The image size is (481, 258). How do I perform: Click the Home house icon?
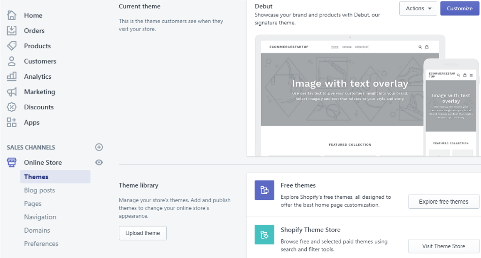tap(12, 15)
